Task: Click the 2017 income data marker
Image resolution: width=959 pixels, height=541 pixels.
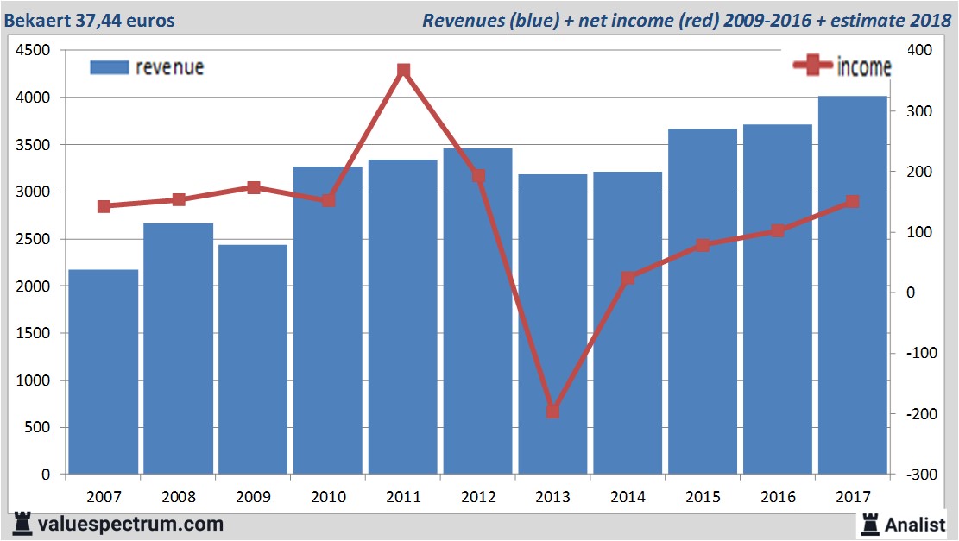Action: point(852,202)
